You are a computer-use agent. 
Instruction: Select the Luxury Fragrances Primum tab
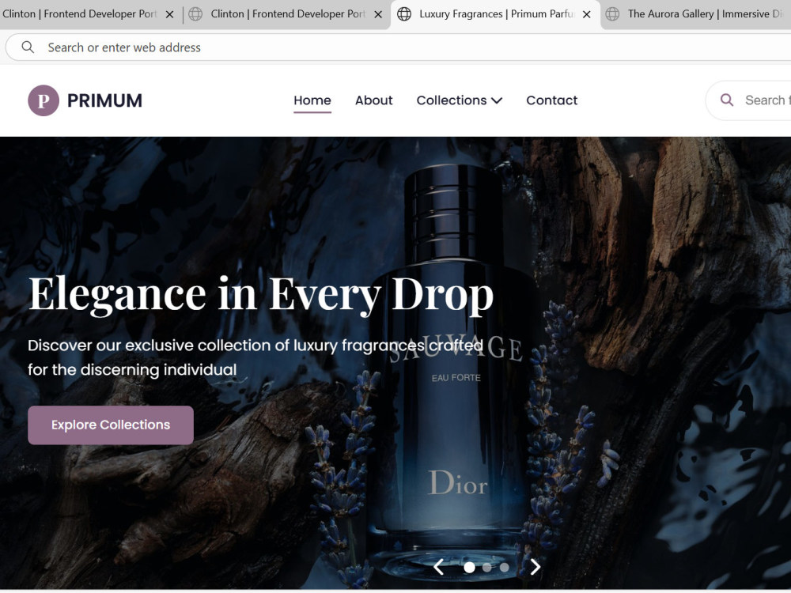497,14
